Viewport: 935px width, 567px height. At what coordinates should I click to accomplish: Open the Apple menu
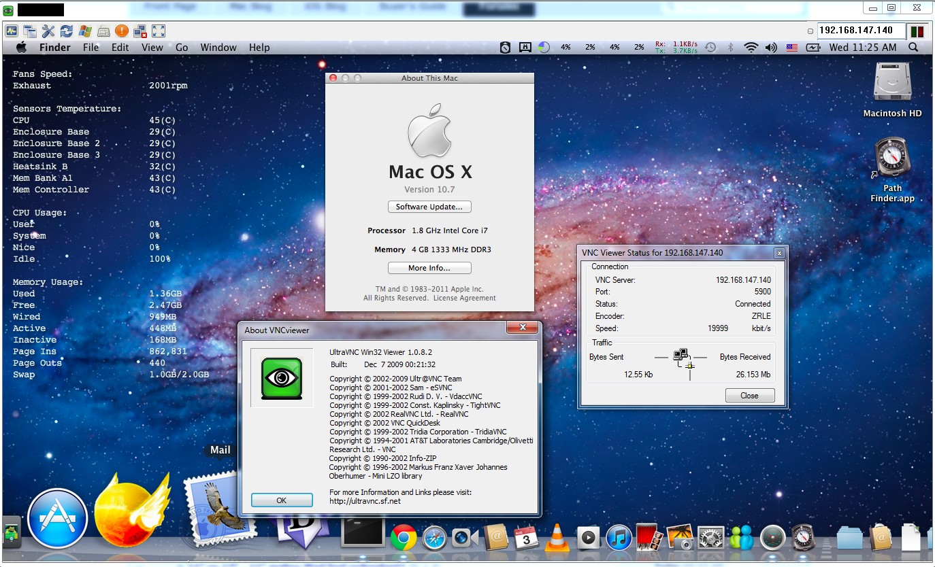point(21,48)
